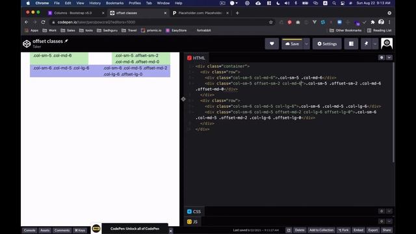Viewport: 416px width, 234px height.
Task: Open HTML editor settings gear
Action: click(382, 57)
